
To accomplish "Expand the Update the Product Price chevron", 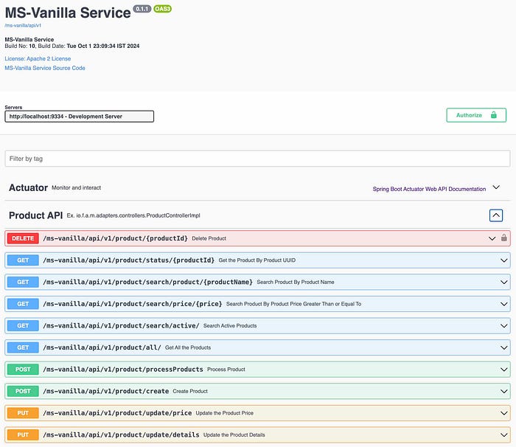I will [x=503, y=413].
